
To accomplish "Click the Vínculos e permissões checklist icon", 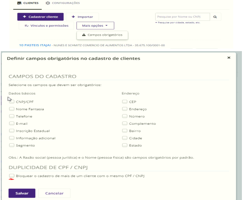I will click(x=27, y=25).
